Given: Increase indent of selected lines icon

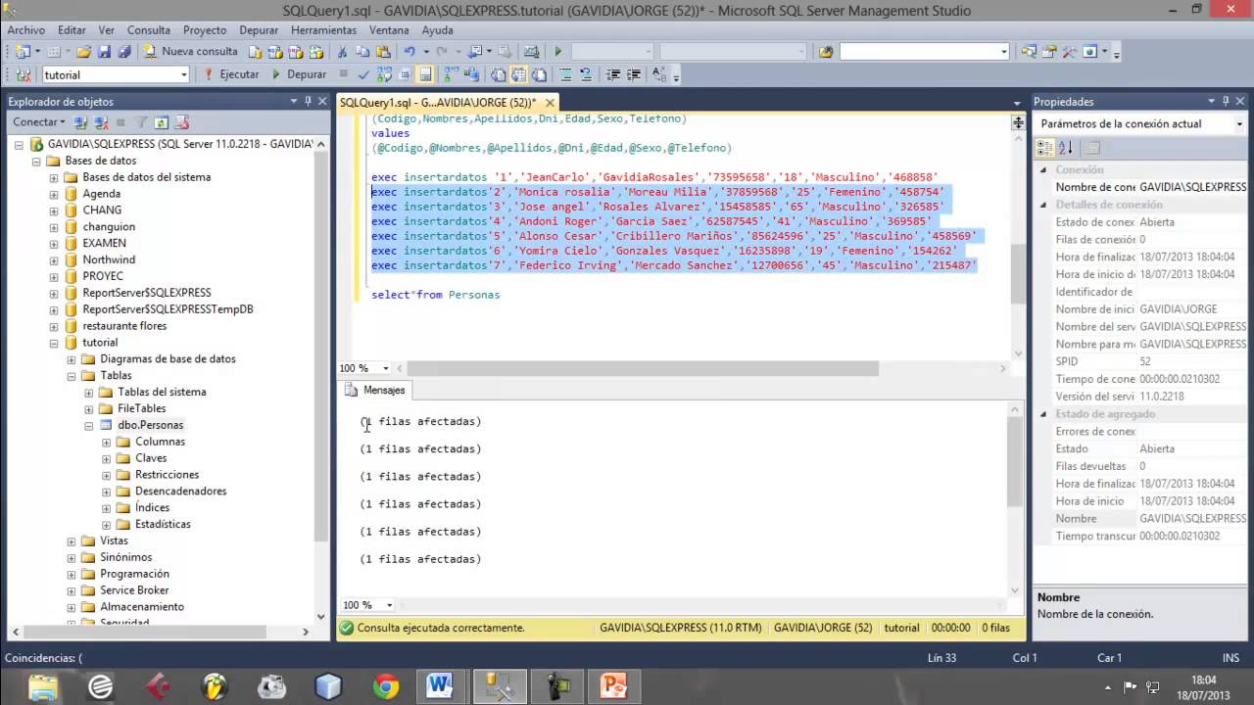Looking at the screenshot, I should [x=634, y=74].
